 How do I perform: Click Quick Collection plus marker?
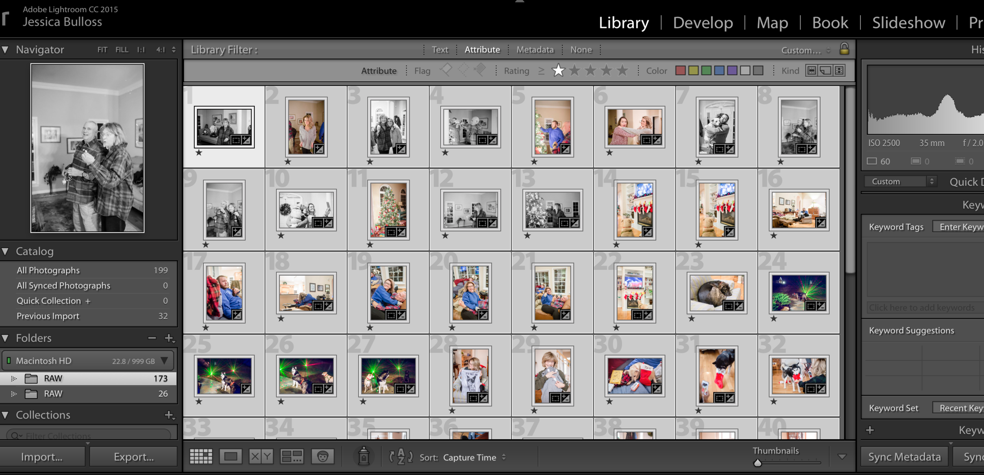coord(88,301)
